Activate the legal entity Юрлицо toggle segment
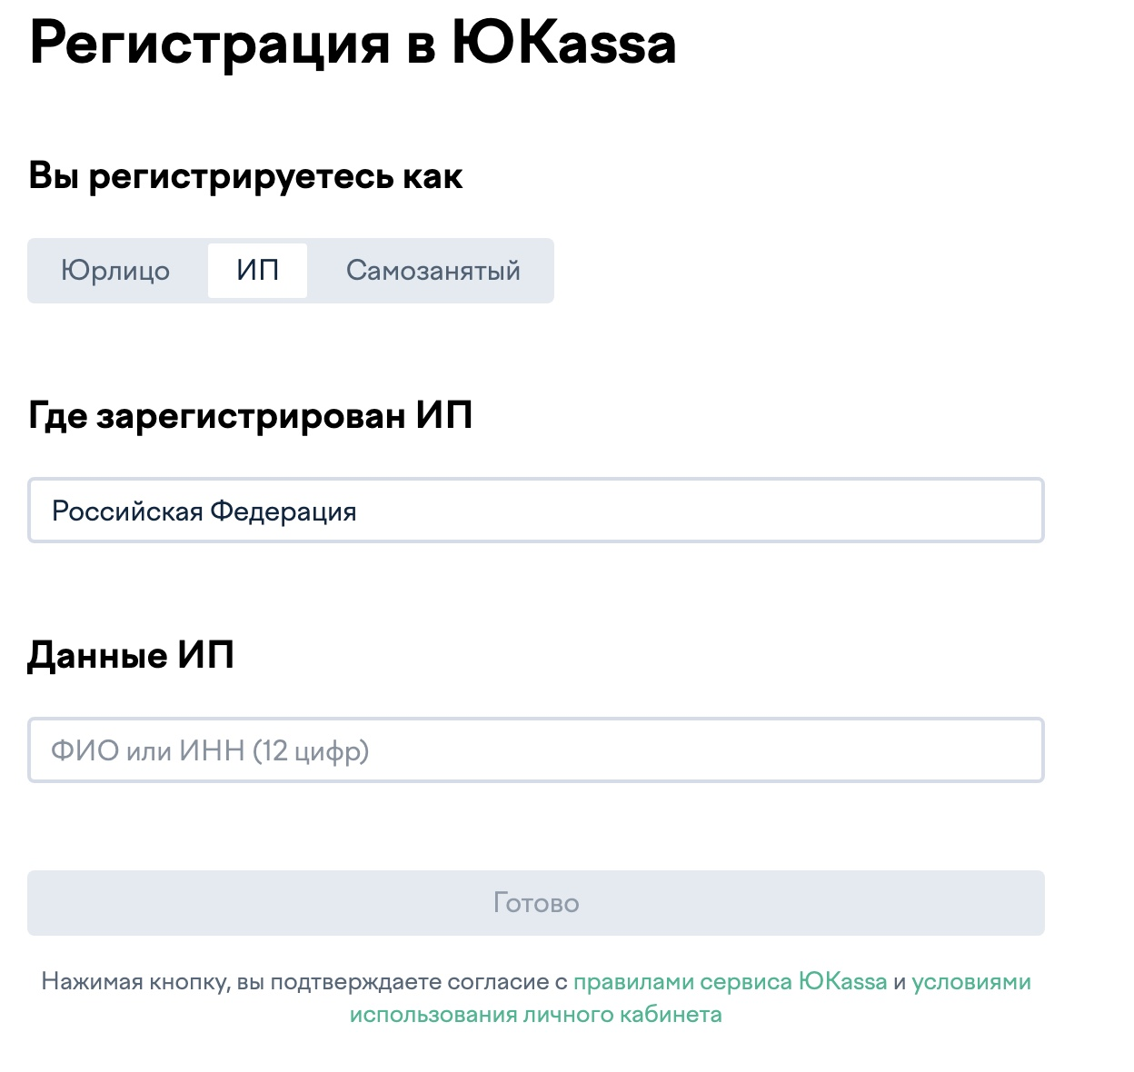Screen dimensions: 1134x1072 115,271
